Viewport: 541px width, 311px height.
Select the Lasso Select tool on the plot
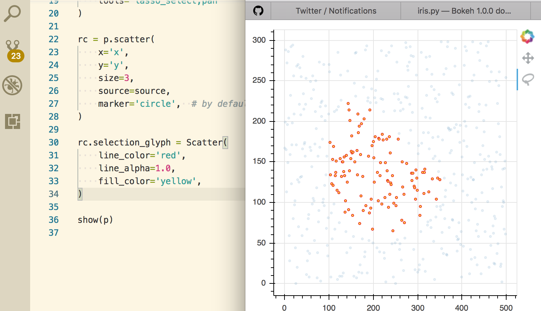[528, 78]
